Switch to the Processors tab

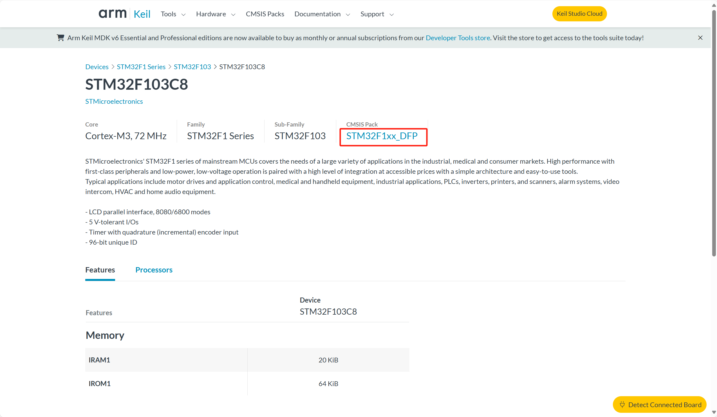point(154,270)
